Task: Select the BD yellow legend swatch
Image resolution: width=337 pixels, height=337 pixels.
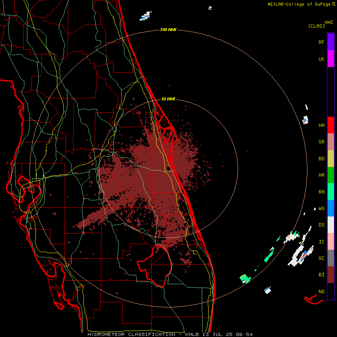Action: (331, 158)
